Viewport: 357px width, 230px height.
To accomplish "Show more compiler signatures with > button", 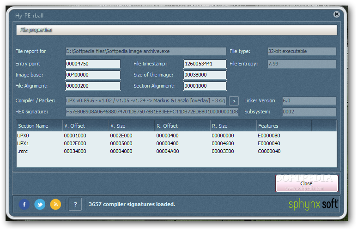I will [x=234, y=101].
